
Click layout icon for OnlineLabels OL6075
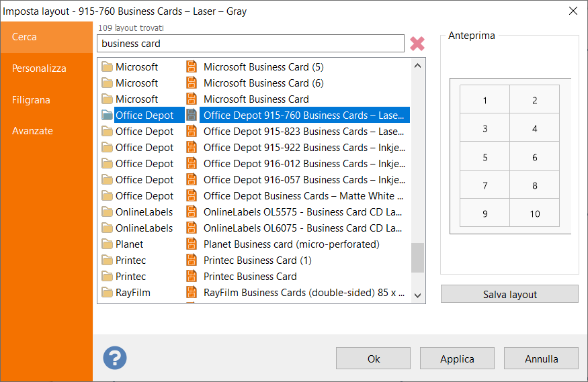[192, 228]
